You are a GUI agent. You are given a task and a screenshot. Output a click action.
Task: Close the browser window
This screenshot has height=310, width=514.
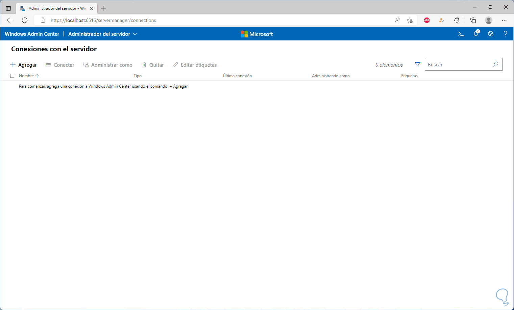[x=506, y=7]
